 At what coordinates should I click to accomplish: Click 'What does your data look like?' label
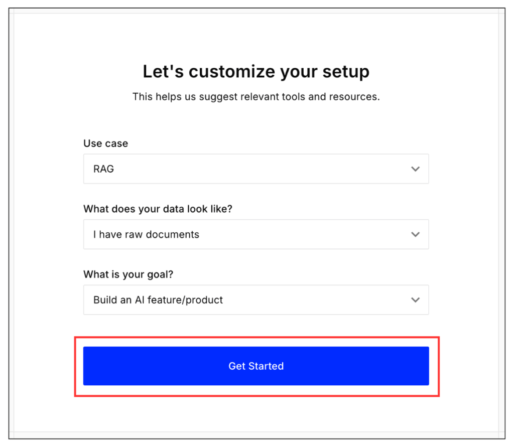coord(158,209)
